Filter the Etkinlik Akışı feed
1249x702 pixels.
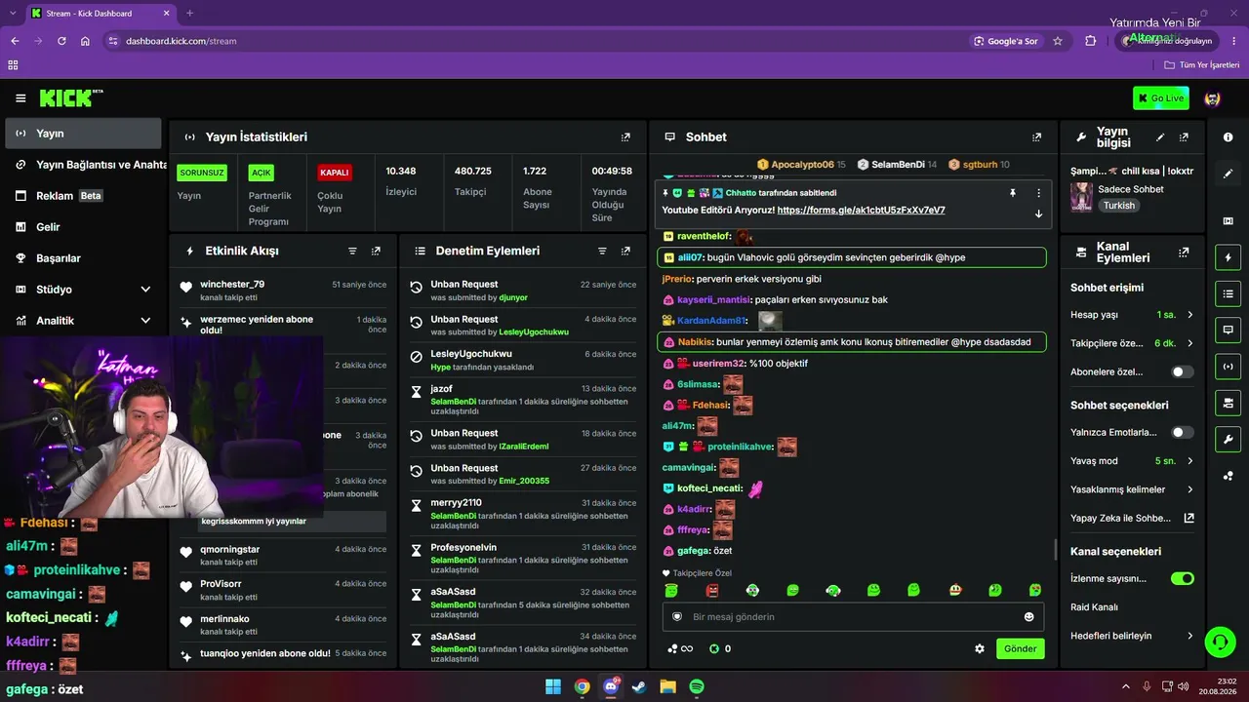pyautogui.click(x=353, y=251)
